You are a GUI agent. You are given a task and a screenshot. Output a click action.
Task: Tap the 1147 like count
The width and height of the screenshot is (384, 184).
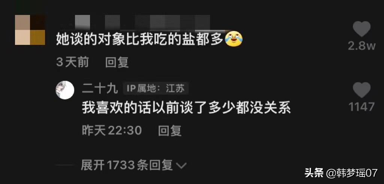point(362,107)
